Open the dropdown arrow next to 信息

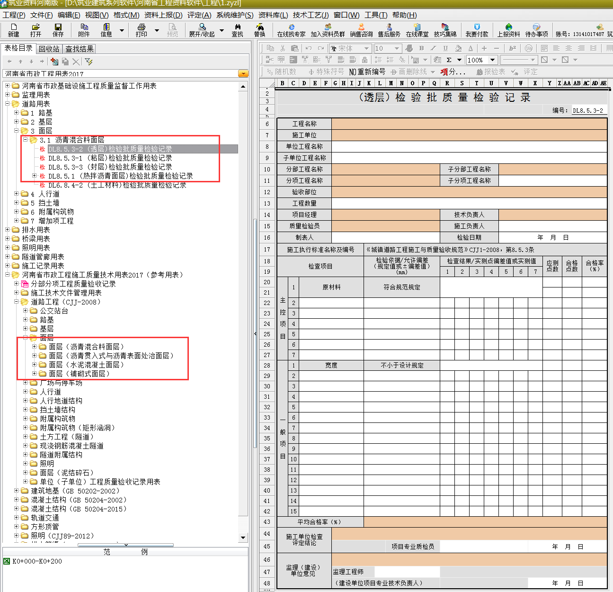(x=122, y=30)
